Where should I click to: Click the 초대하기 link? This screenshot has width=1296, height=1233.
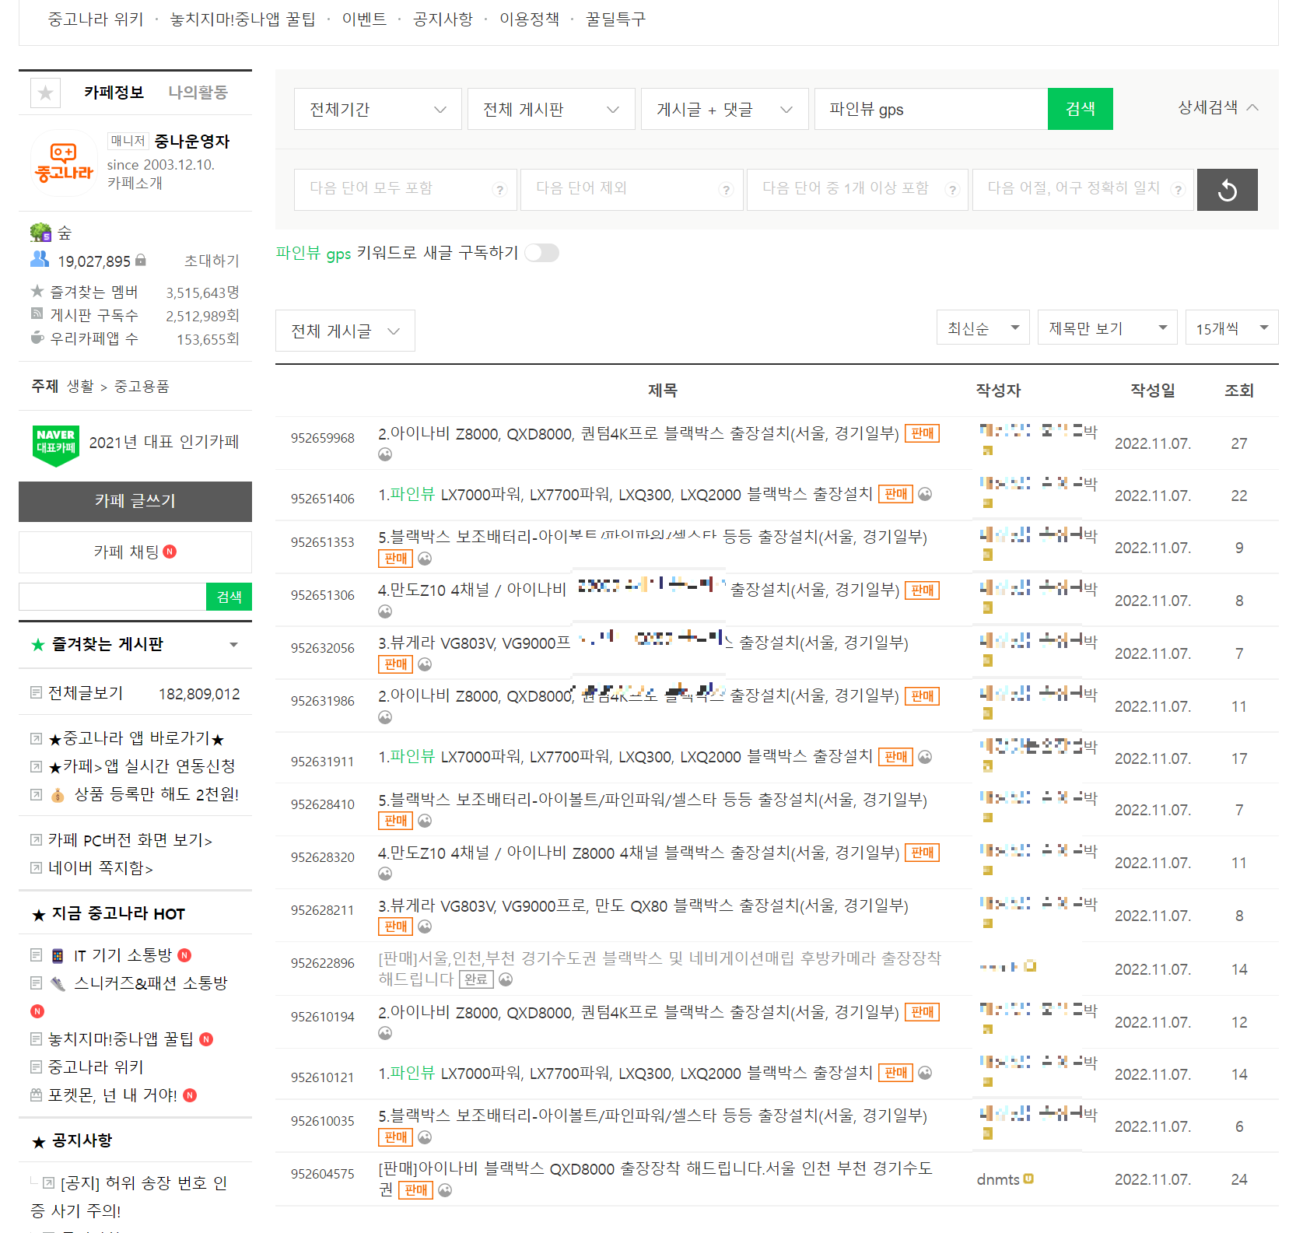pos(212,261)
